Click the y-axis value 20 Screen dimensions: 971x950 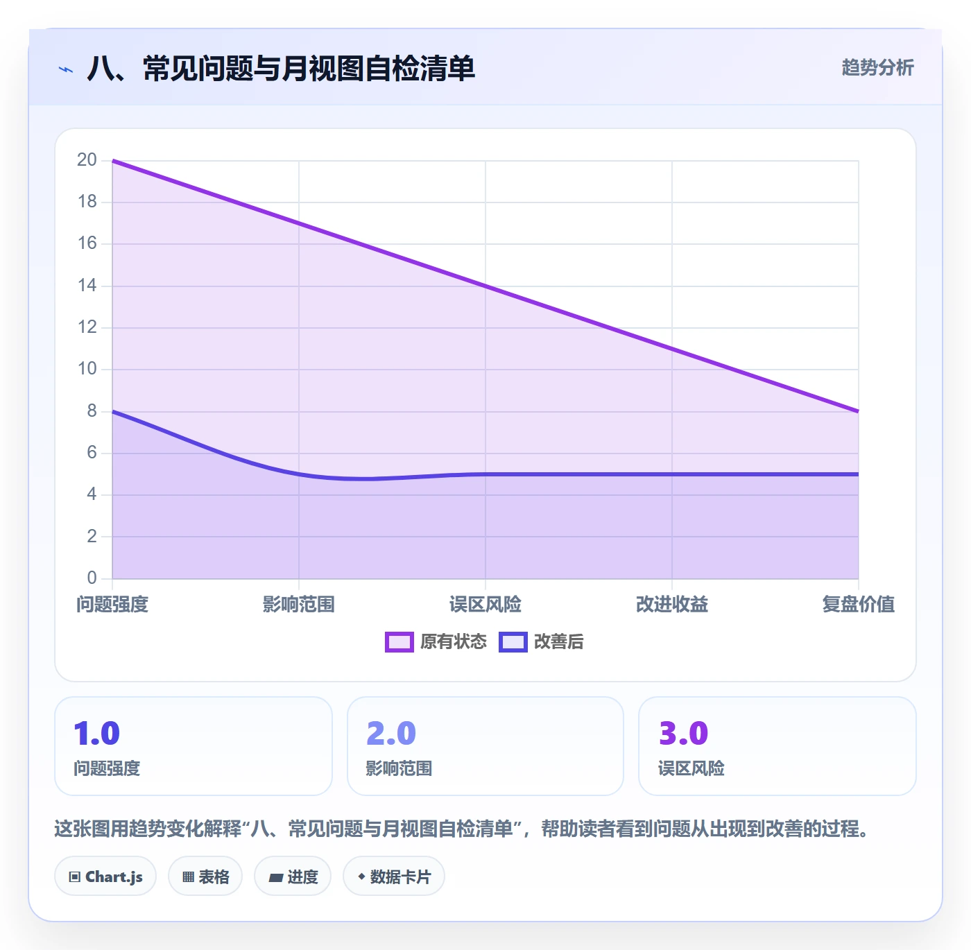pos(87,160)
